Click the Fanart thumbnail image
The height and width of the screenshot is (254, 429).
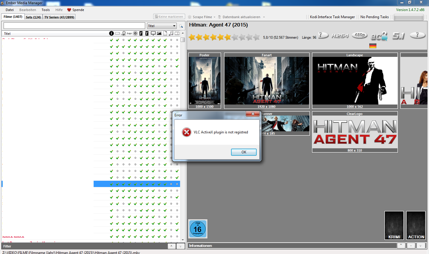[x=267, y=80]
